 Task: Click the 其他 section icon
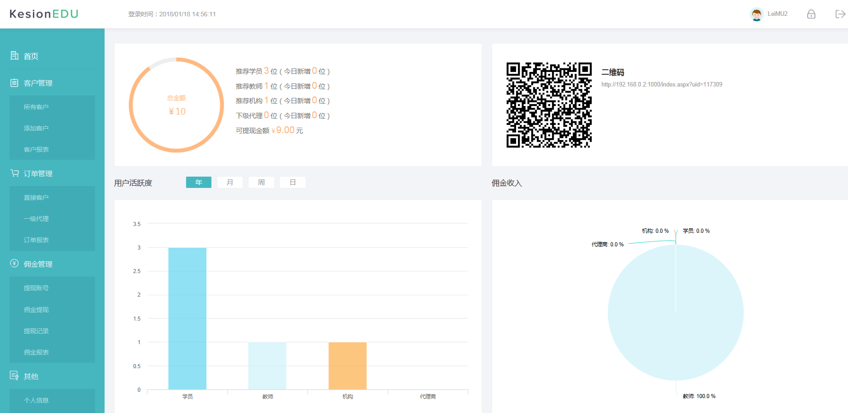click(14, 375)
